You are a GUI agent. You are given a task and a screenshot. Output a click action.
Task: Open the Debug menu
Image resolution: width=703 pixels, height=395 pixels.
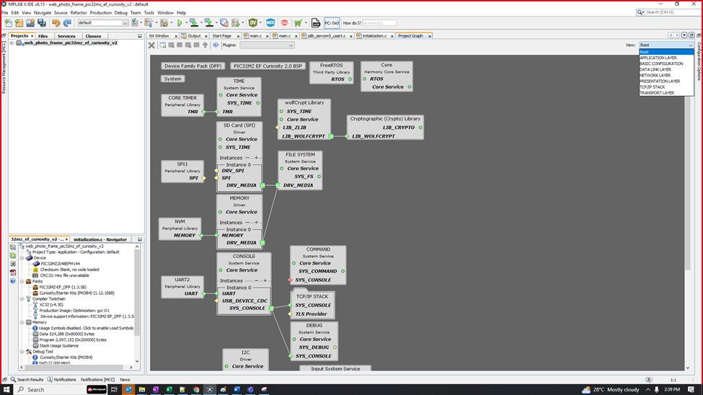tap(120, 12)
